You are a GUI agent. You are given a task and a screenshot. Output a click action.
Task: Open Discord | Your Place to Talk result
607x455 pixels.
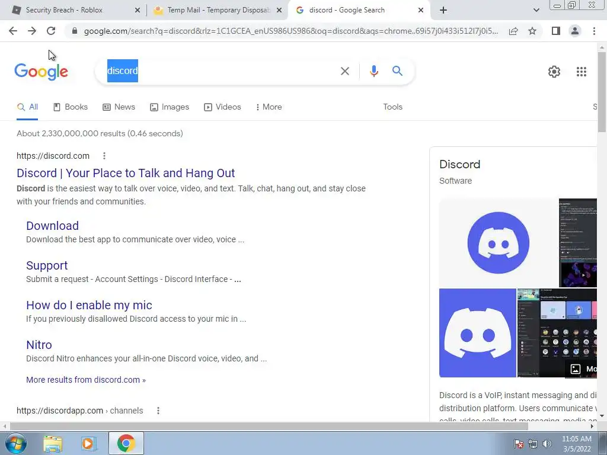click(x=126, y=173)
